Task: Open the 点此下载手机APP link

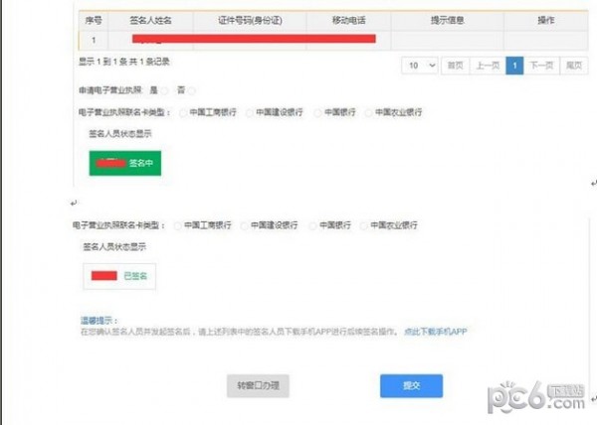Action: tap(436, 332)
